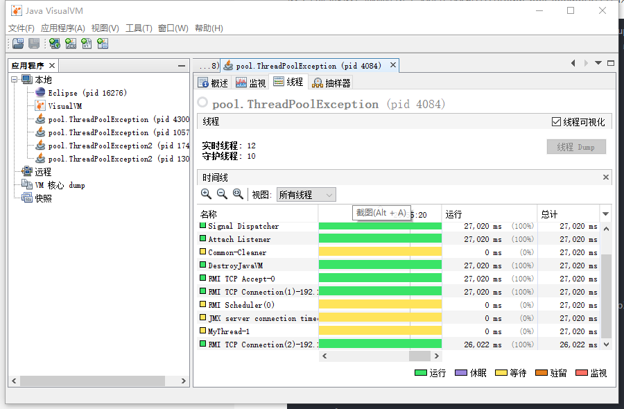Click the greyed Save snapshot toolbar icon
The image size is (624, 409).
pos(34,44)
